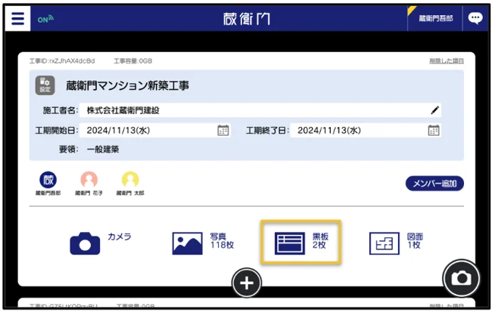The height and width of the screenshot is (312, 492).
Task: Open the chat speech bubble icon
Action: (x=475, y=18)
